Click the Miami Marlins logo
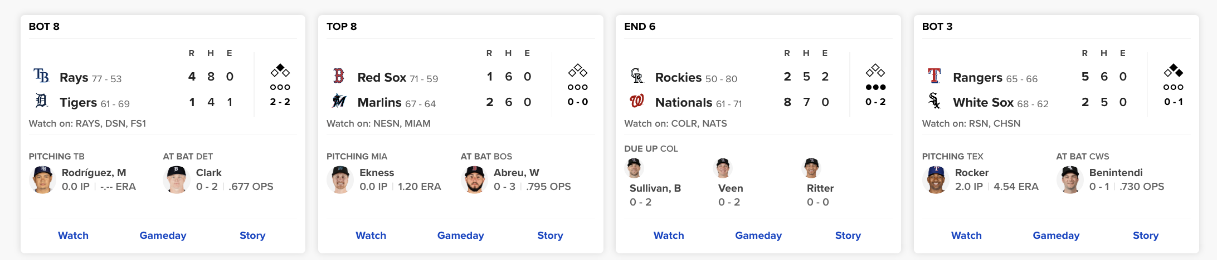1217x260 pixels. pyautogui.click(x=339, y=101)
